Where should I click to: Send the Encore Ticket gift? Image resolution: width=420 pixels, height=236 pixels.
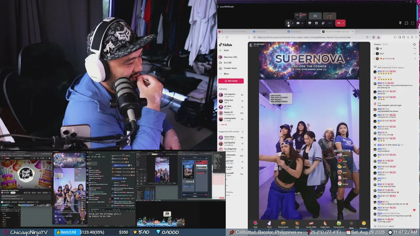click(x=311, y=224)
